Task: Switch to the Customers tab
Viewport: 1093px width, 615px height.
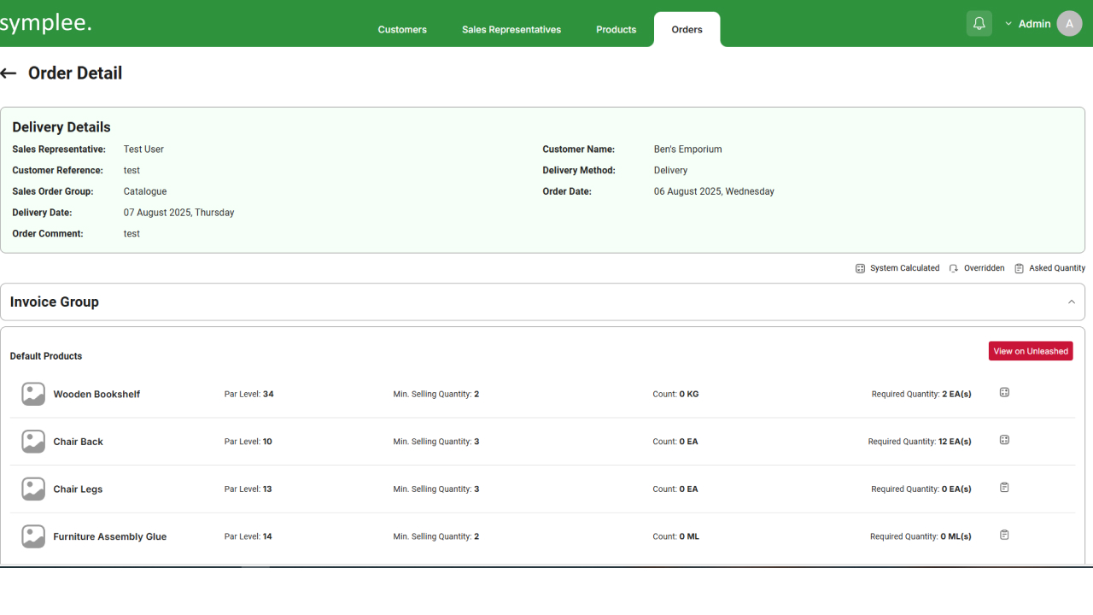Action: click(x=402, y=30)
